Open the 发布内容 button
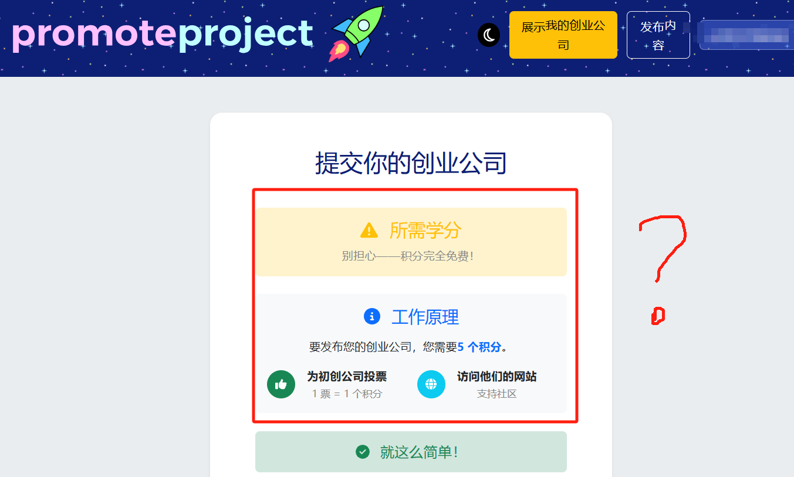The height and width of the screenshot is (477, 794). (x=658, y=35)
